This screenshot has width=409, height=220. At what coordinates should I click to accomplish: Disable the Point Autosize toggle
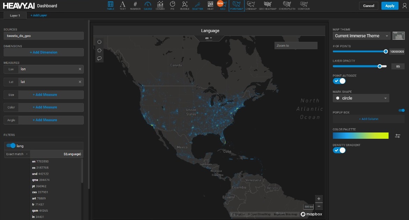pyautogui.click(x=339, y=81)
